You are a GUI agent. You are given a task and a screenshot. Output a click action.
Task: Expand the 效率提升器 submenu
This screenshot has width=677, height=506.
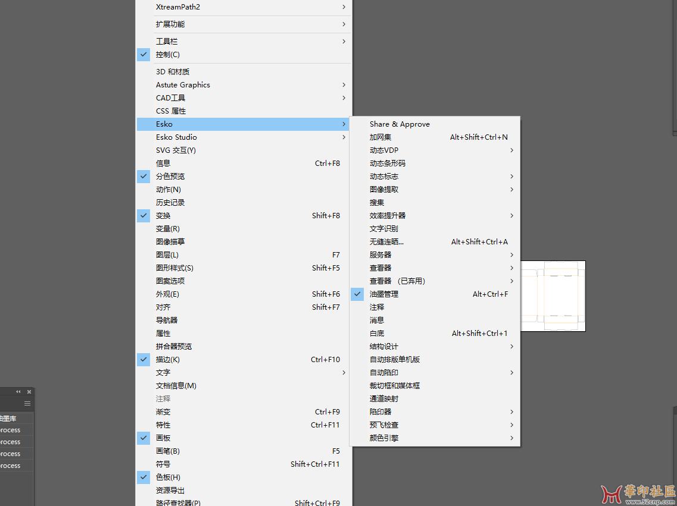[435, 215]
